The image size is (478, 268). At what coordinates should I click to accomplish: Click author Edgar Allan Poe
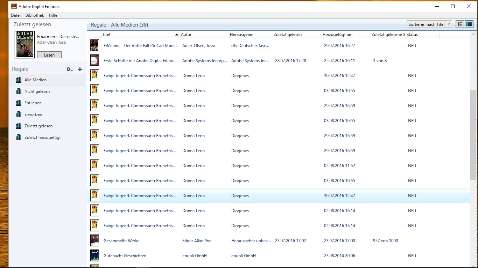(x=197, y=241)
